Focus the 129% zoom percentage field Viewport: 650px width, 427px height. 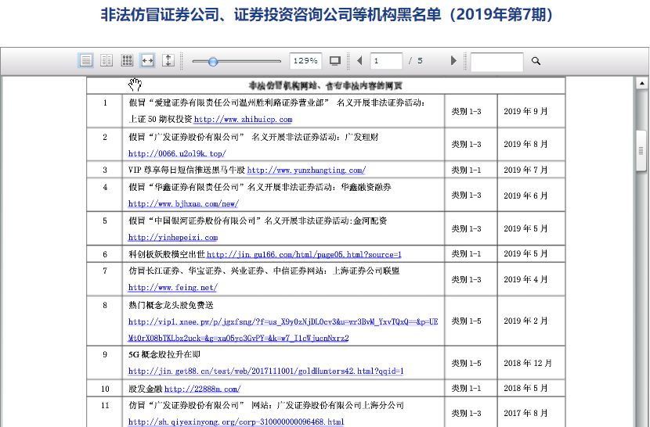305,61
